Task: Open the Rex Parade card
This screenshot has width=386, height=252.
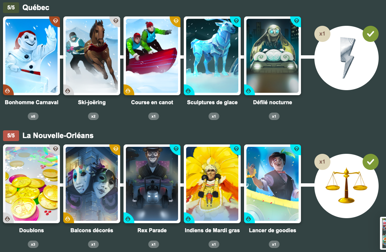Action: point(152,184)
